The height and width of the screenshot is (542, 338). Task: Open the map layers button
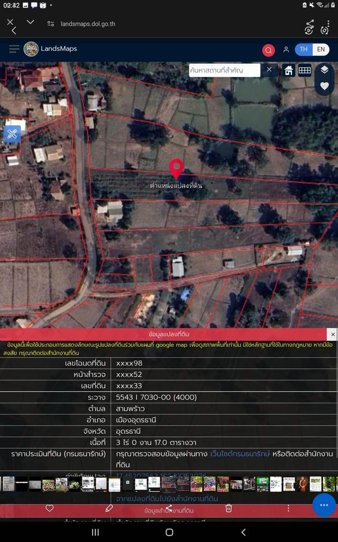click(324, 70)
